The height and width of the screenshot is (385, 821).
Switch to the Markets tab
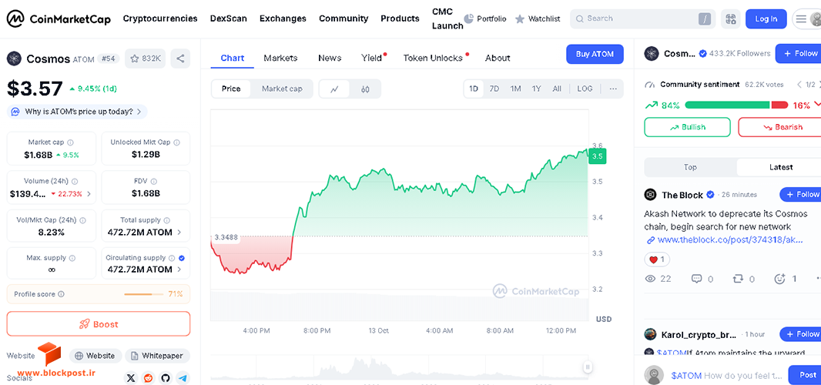(280, 59)
